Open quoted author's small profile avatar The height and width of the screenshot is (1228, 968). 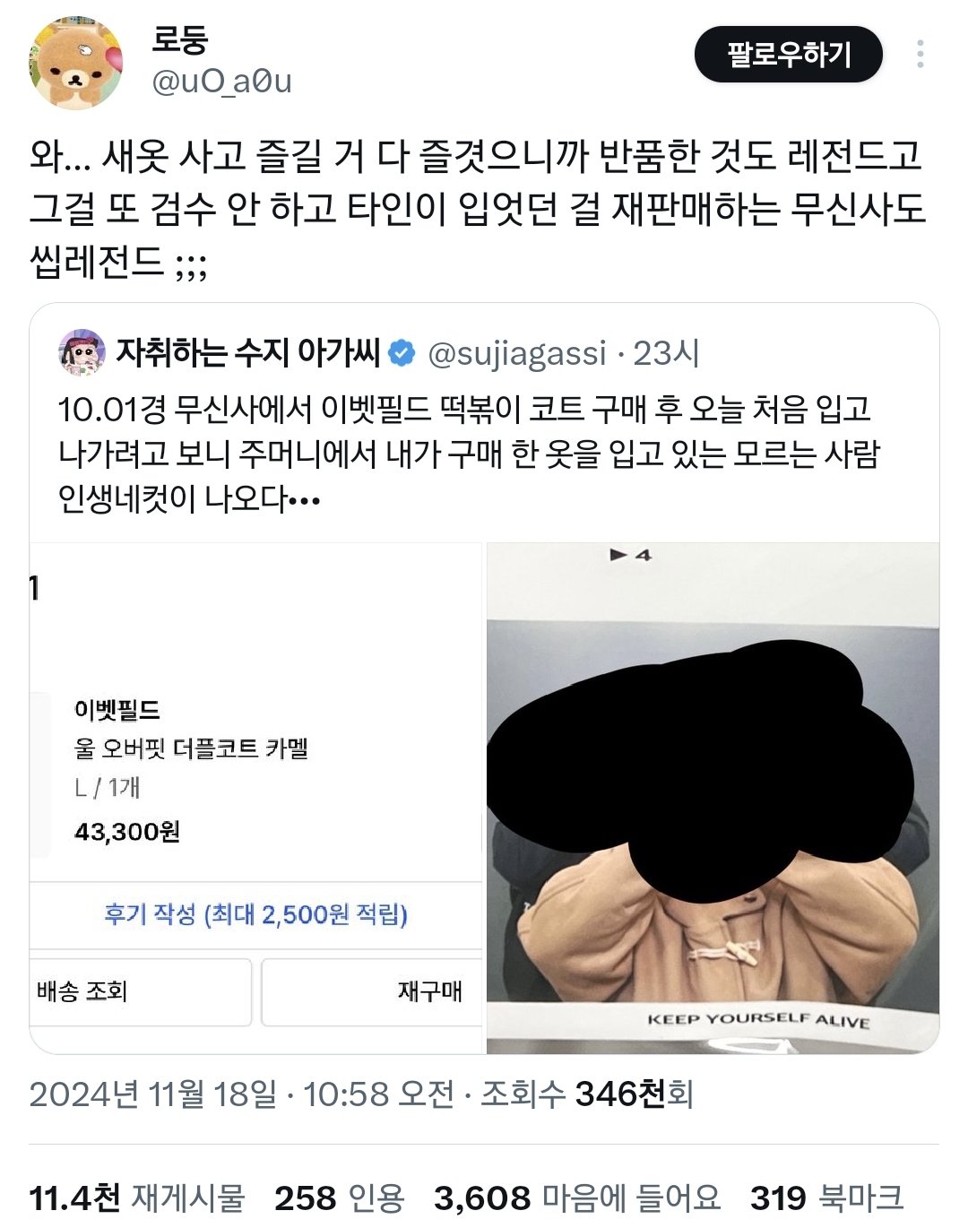pos(82,352)
